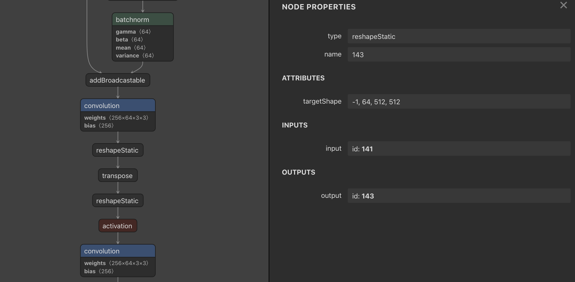Image resolution: width=575 pixels, height=282 pixels.
Task: Click the ATTRIBUTES section heading
Action: point(303,78)
